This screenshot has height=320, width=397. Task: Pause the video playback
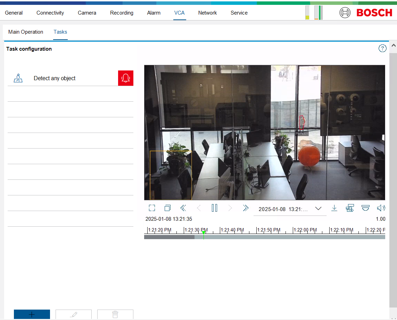tap(214, 208)
